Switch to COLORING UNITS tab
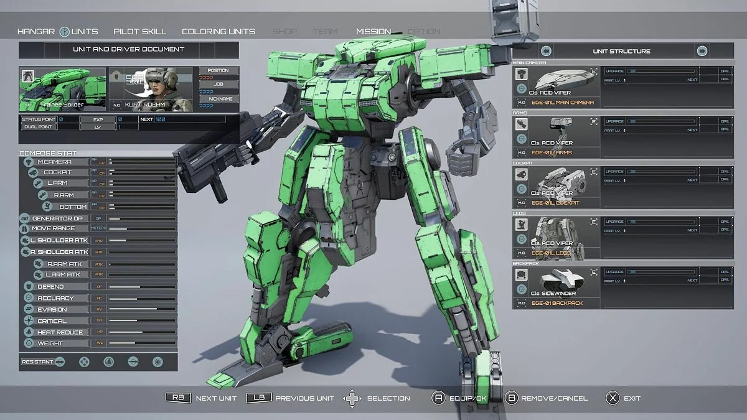This screenshot has width=747, height=420. pyautogui.click(x=218, y=31)
